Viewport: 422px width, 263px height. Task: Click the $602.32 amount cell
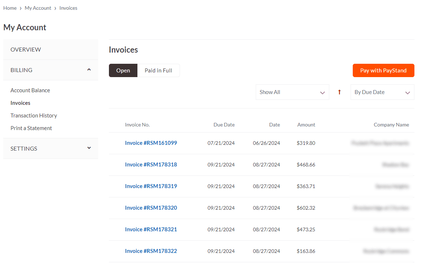coord(306,208)
